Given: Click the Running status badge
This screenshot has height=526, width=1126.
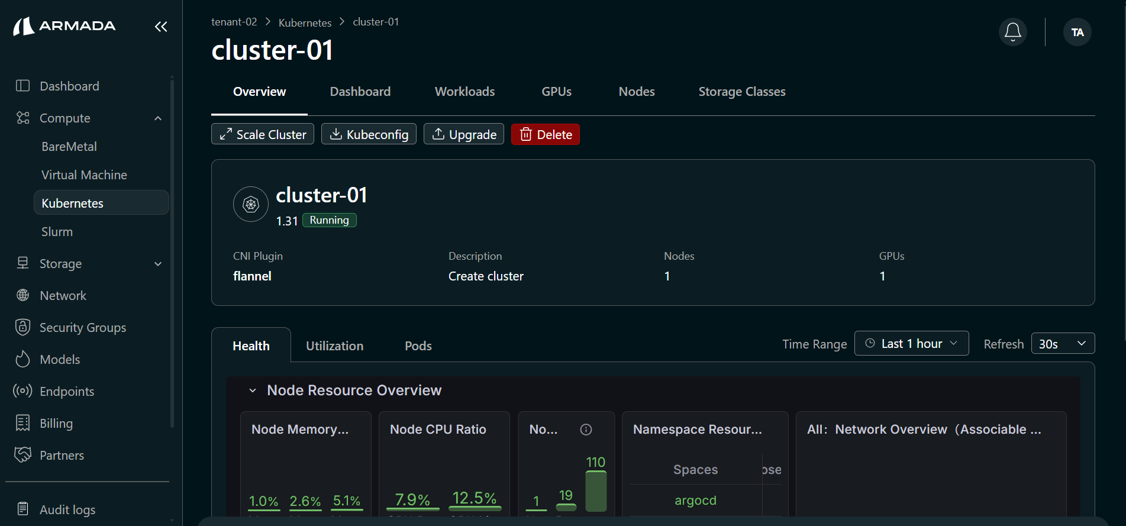Looking at the screenshot, I should coord(330,220).
